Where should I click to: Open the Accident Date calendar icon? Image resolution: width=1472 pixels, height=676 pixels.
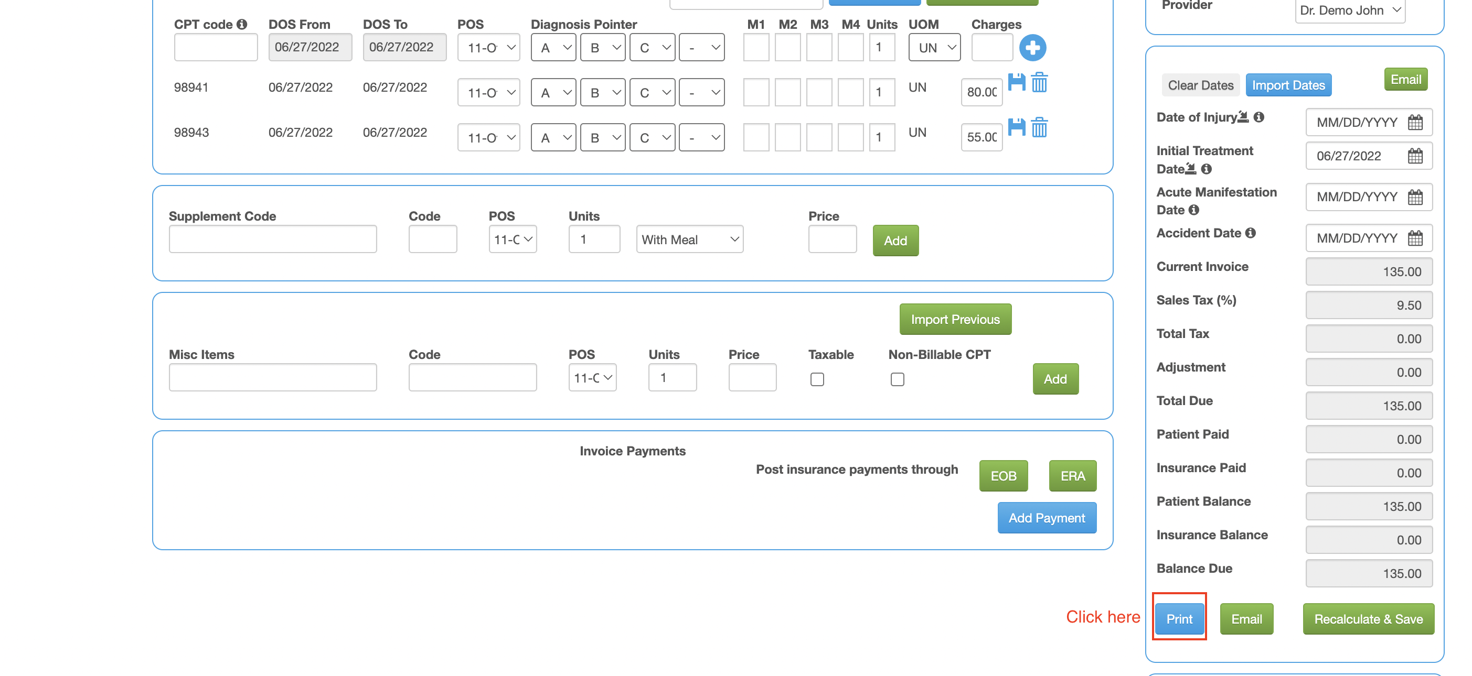(x=1415, y=238)
